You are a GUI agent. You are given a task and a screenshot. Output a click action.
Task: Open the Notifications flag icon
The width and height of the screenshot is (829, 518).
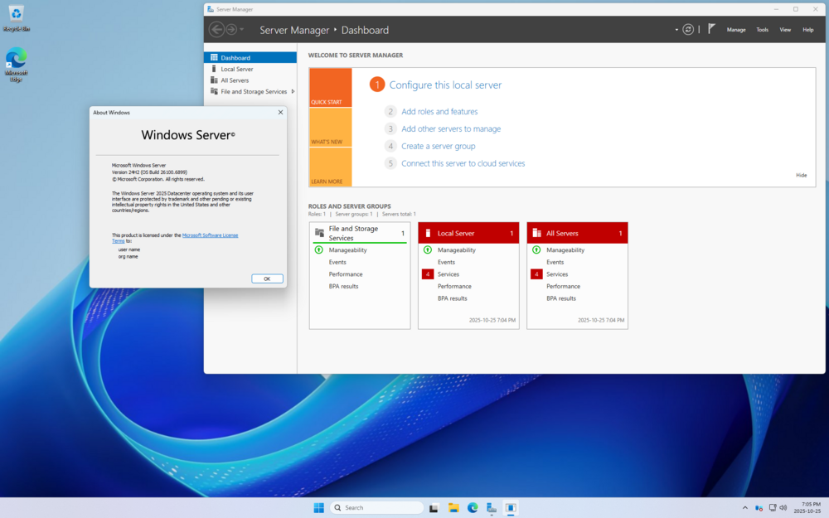click(x=711, y=29)
